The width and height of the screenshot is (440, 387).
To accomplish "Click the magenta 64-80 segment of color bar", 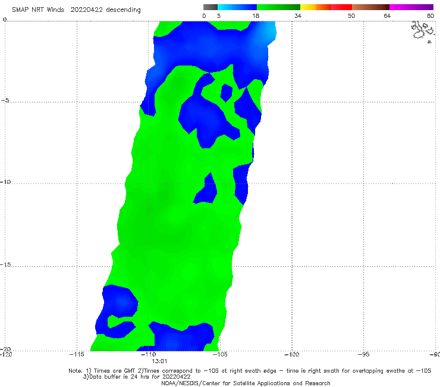I will (x=411, y=7).
